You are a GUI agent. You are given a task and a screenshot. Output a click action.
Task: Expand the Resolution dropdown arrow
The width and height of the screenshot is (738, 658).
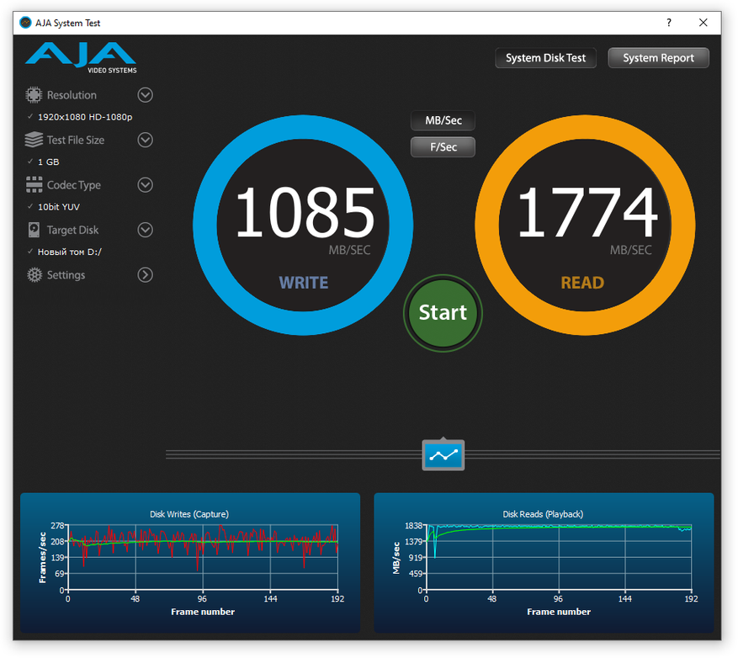point(145,95)
